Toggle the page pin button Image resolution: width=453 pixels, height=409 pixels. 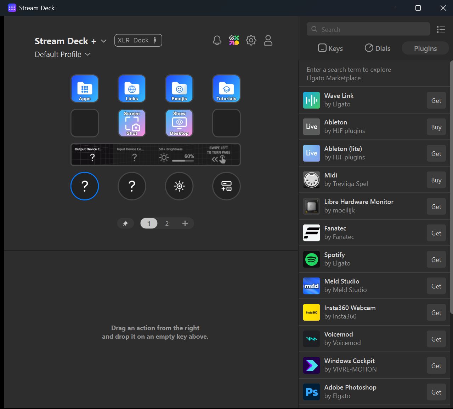point(125,223)
